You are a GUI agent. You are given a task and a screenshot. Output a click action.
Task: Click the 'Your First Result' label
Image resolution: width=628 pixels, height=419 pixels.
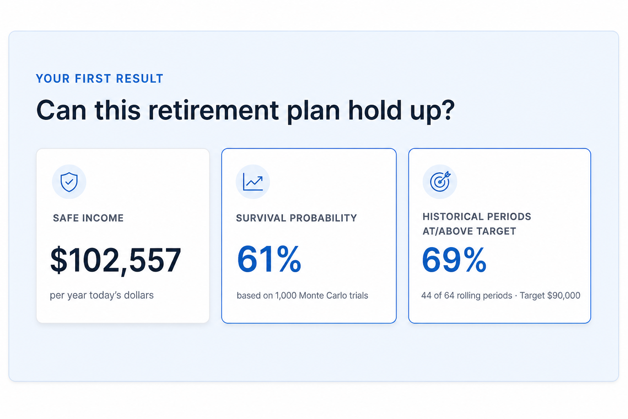point(100,79)
